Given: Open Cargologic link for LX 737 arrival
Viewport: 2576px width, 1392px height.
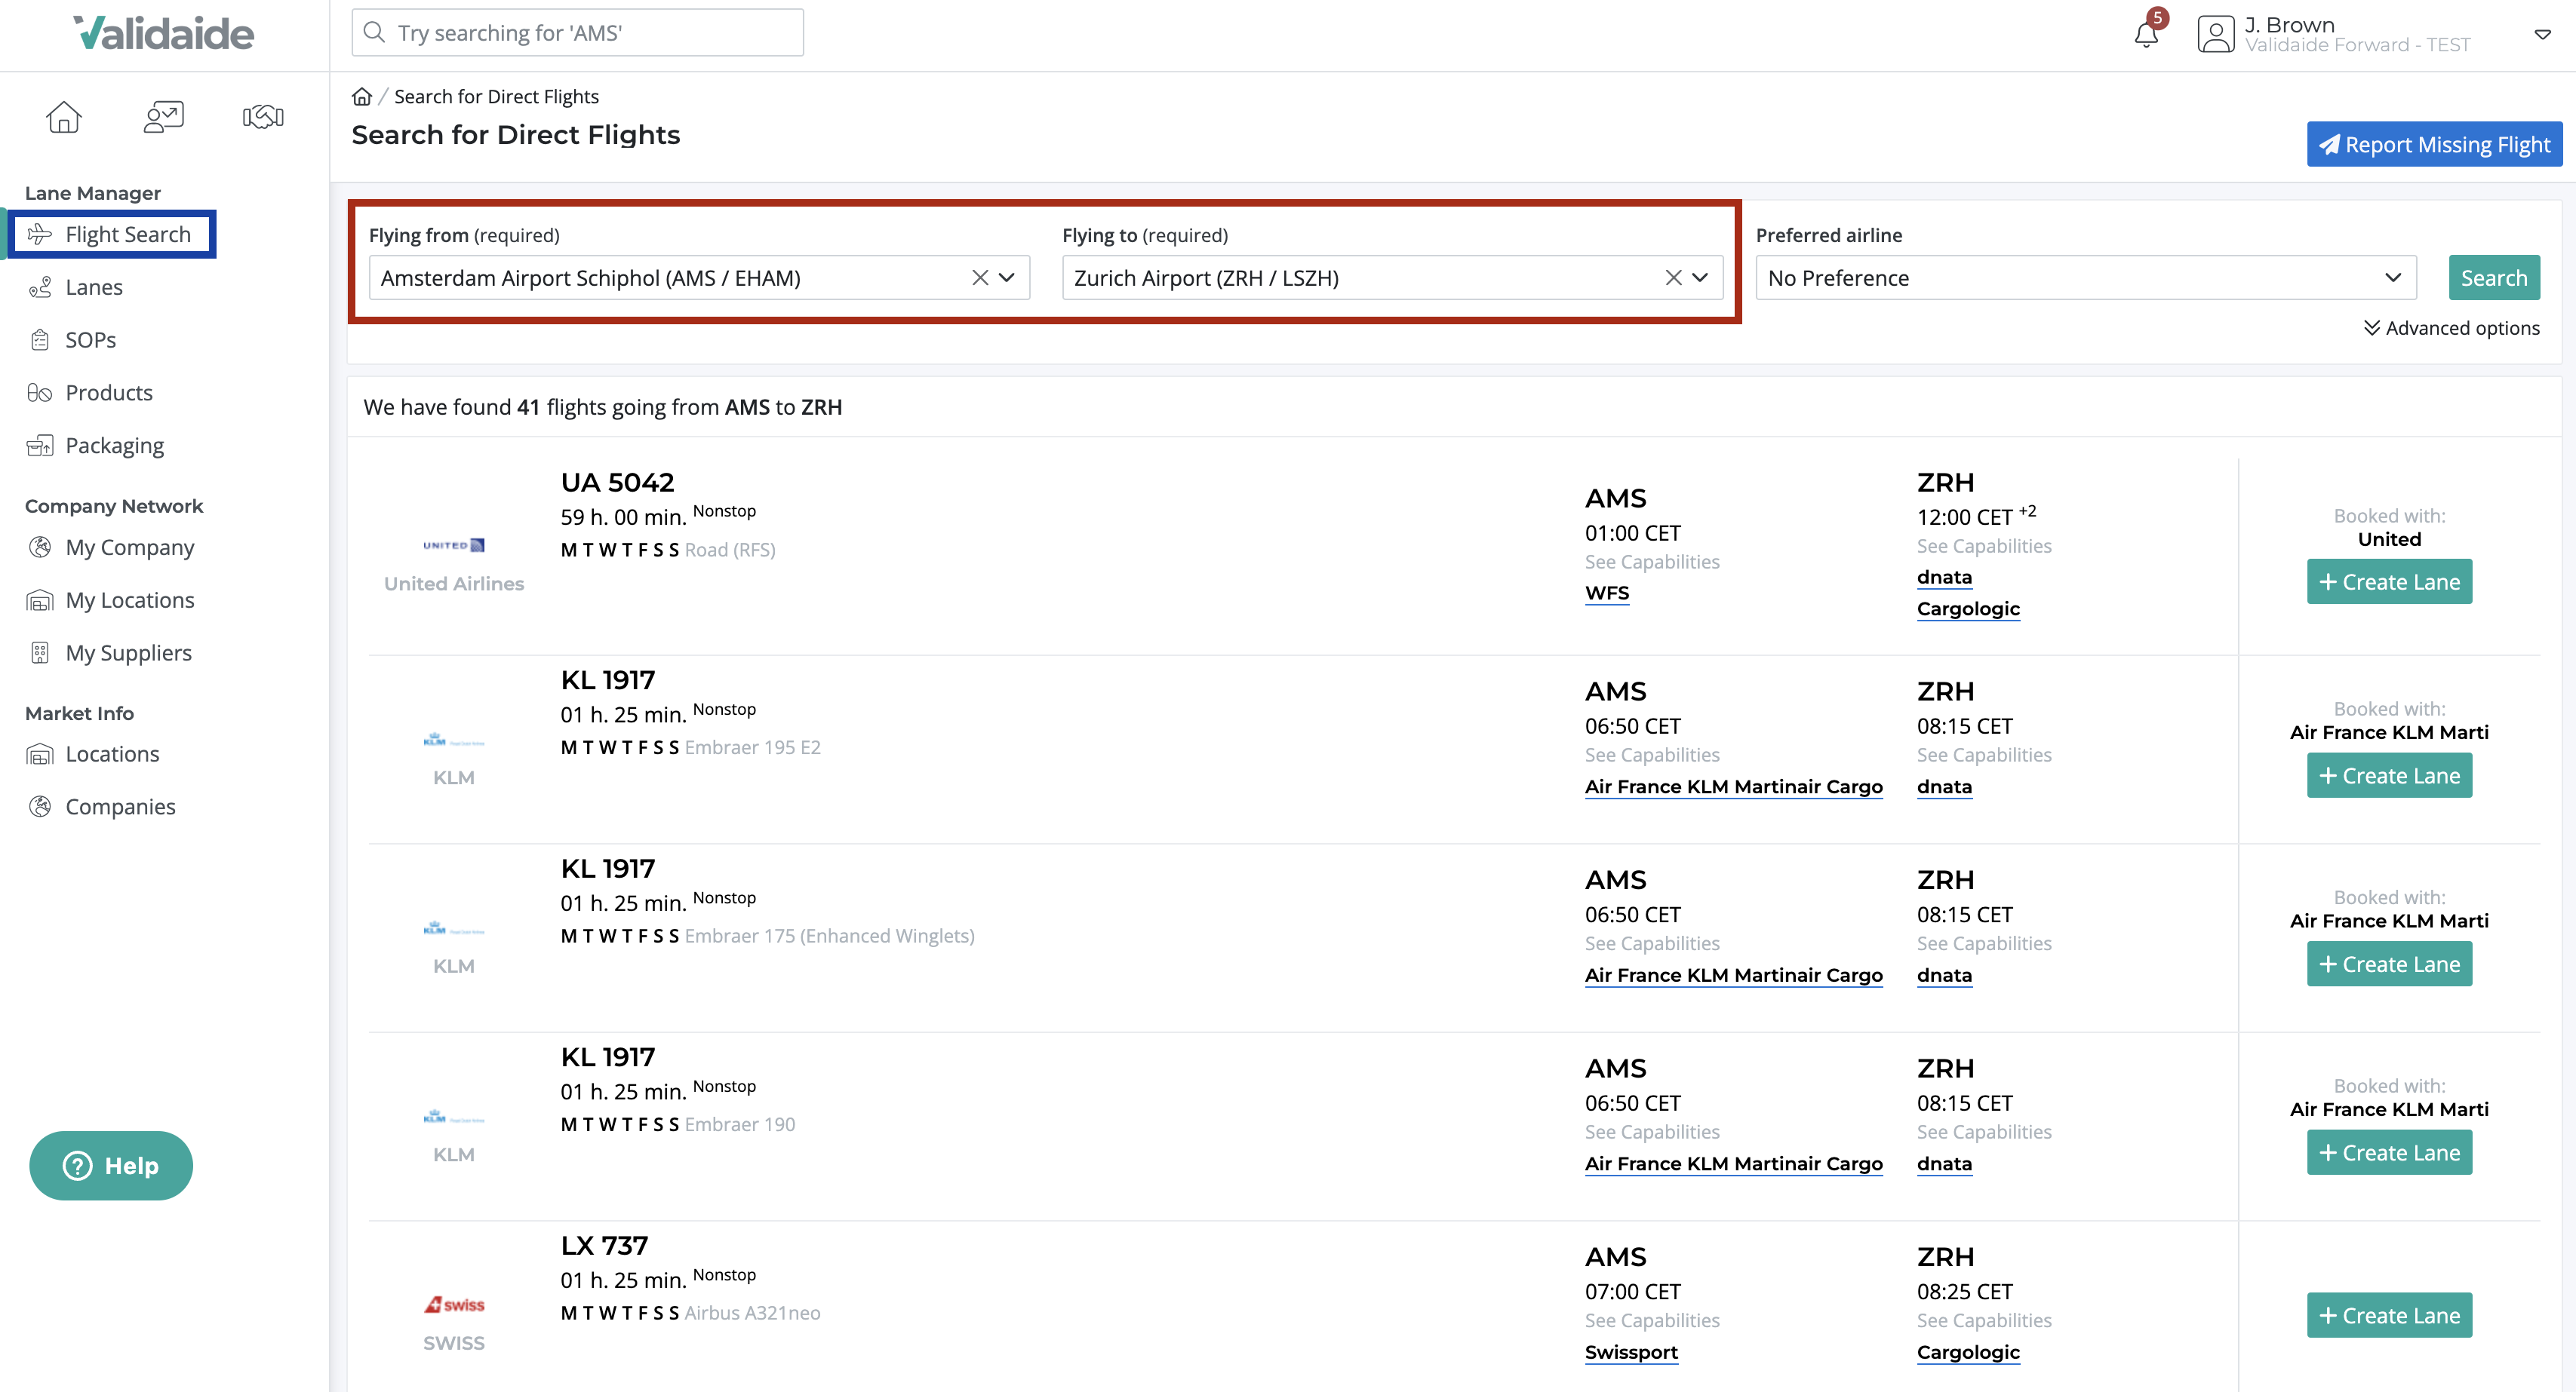Looking at the screenshot, I should click(1968, 1353).
